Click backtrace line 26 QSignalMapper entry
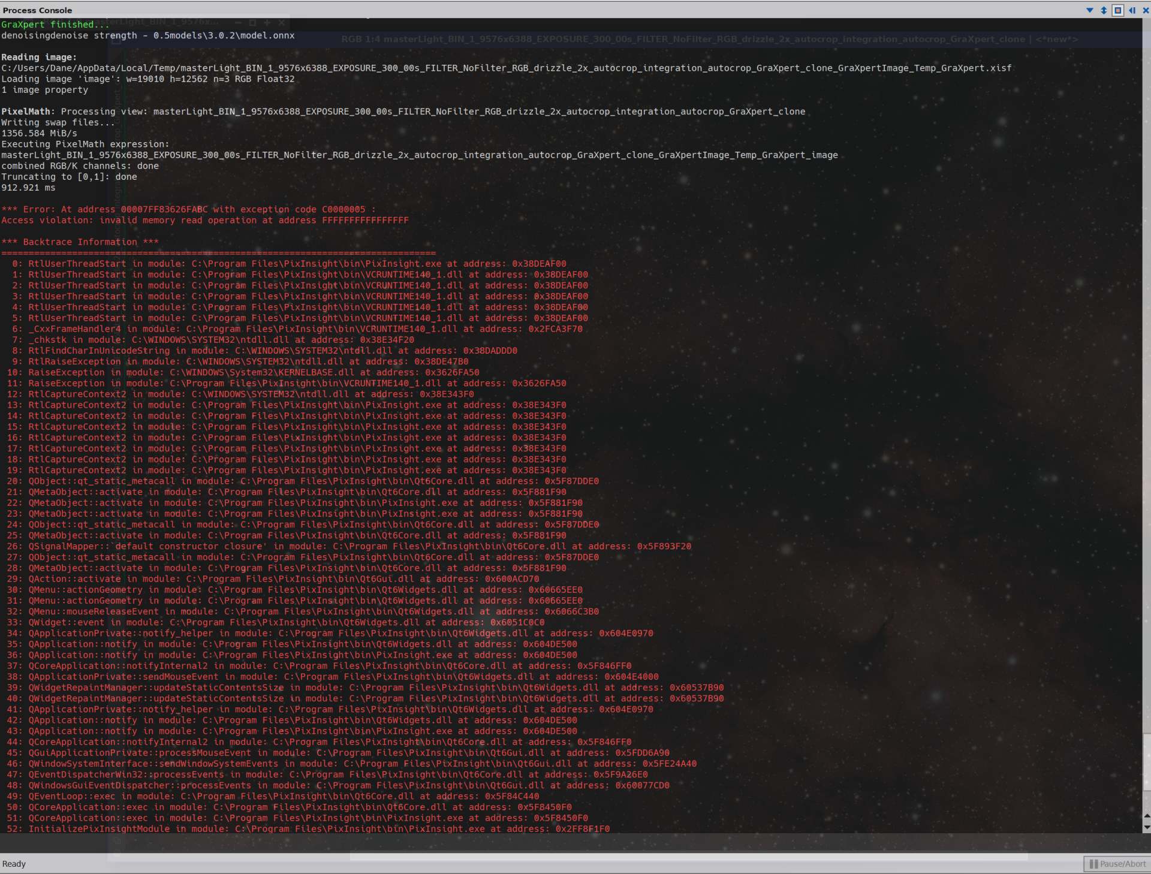1151x874 pixels. (349, 547)
